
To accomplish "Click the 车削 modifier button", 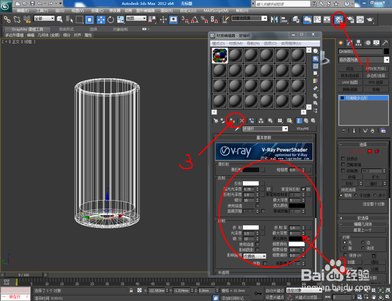I will point(376,89).
